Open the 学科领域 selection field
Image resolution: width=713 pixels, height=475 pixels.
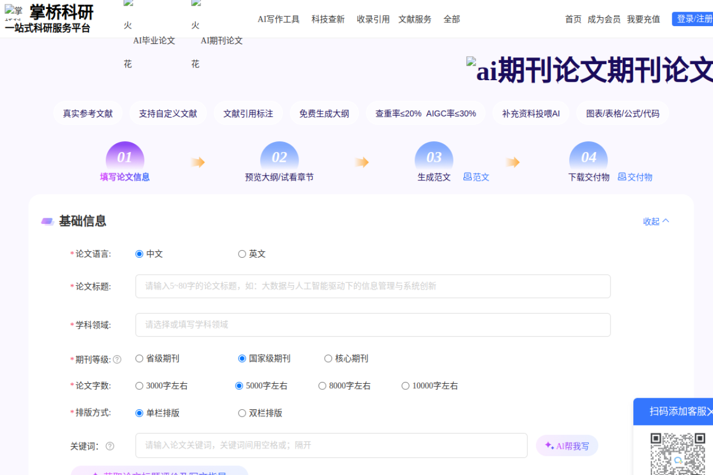click(373, 325)
